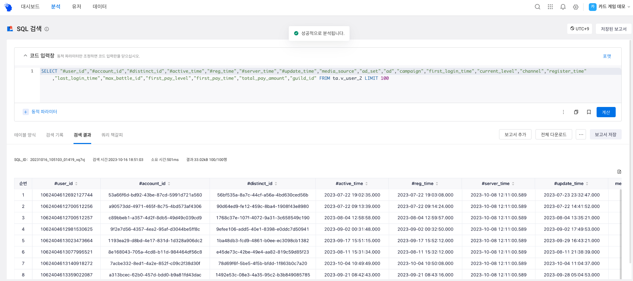
Task: Click user_id cell 1062404612692127744
Action: click(66, 195)
